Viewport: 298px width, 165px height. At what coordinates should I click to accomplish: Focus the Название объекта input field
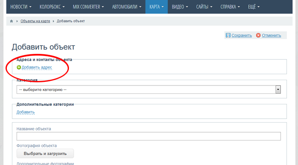coord(149,136)
